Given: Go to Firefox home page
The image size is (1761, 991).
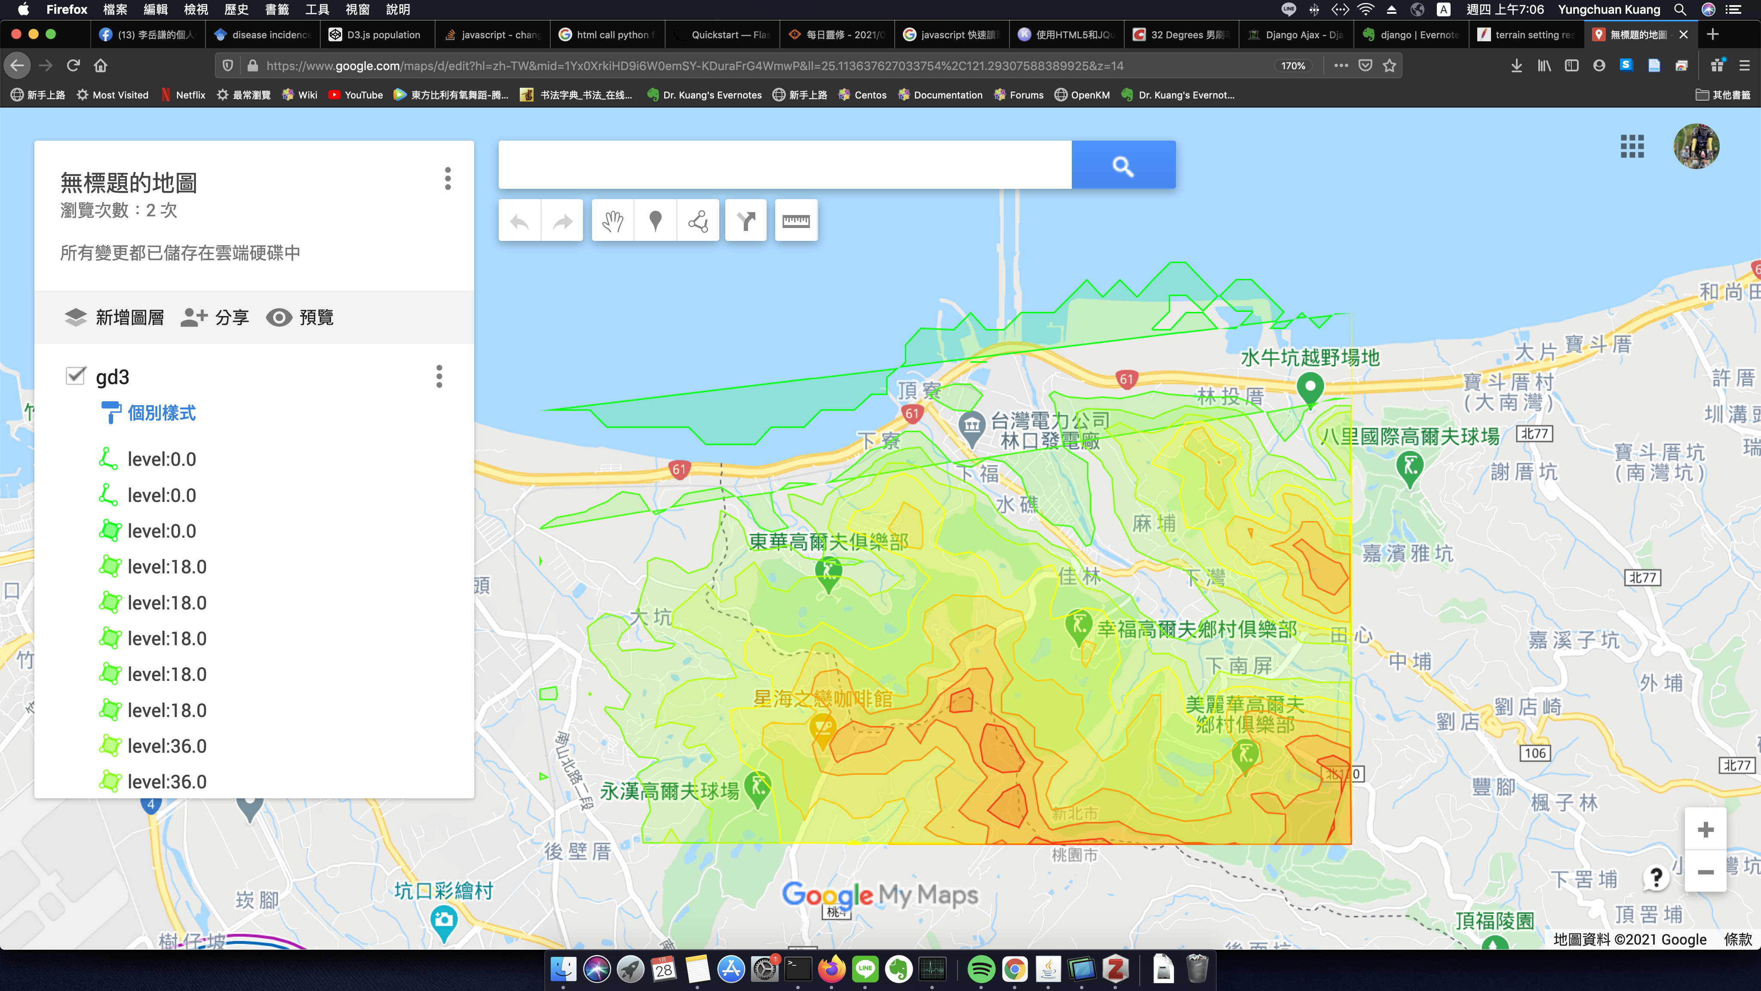Looking at the screenshot, I should [x=101, y=66].
